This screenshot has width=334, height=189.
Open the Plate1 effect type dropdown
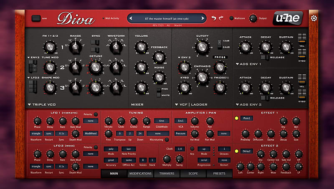tap(246, 118)
